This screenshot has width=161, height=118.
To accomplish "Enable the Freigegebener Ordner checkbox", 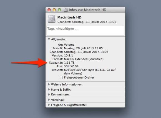I will tap(61, 78).
